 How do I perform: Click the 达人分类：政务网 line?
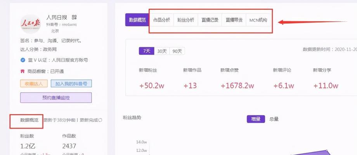click(38, 49)
